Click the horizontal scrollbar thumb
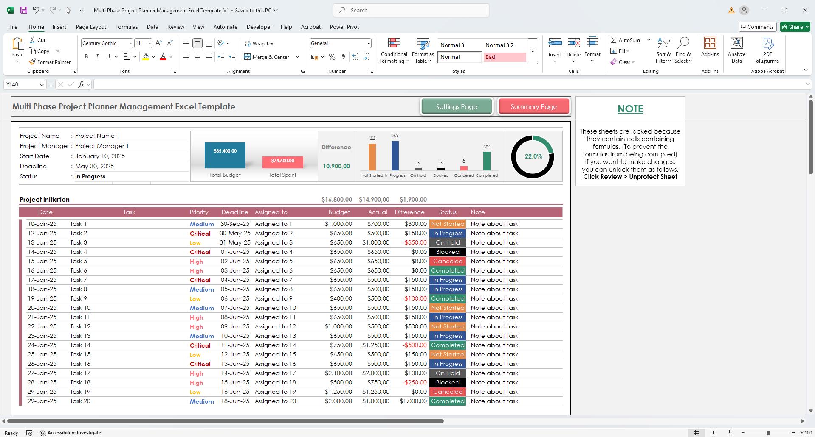This screenshot has height=437, width=815. point(226,421)
